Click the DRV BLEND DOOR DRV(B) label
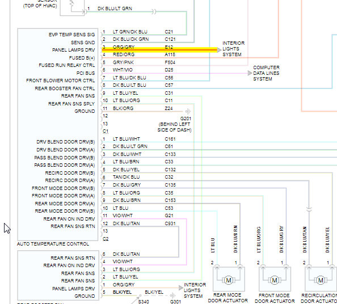The width and height of the screenshot is (337, 304). point(66,142)
